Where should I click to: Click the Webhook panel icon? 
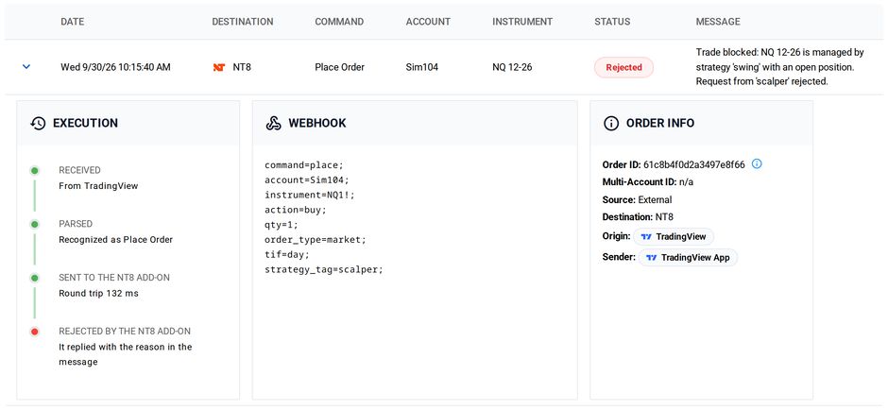pyautogui.click(x=274, y=124)
